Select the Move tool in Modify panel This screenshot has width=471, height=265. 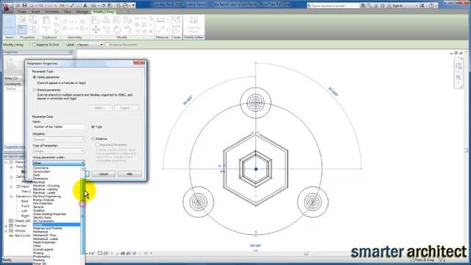tap(96, 29)
